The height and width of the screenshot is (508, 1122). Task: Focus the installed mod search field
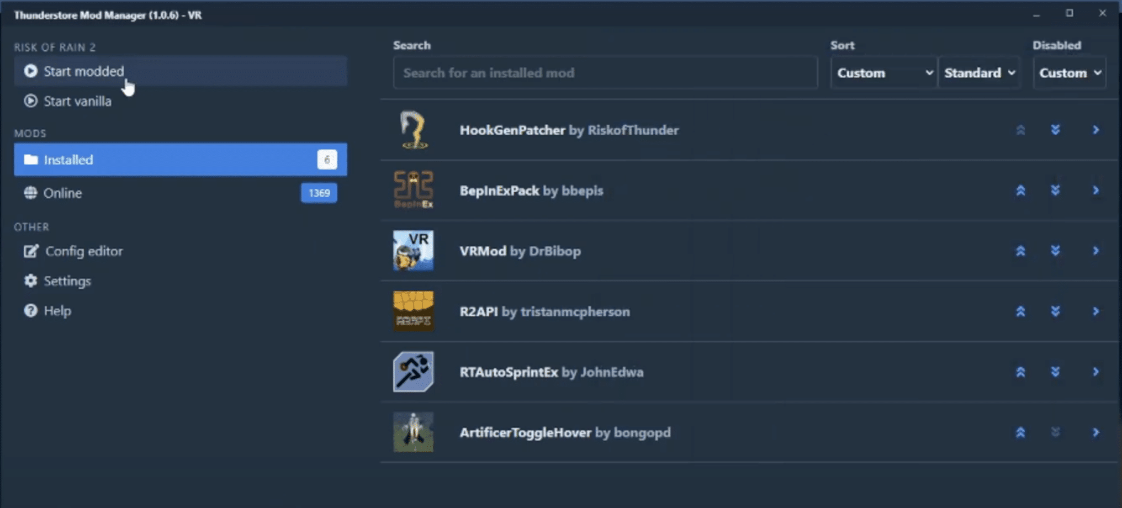(605, 73)
